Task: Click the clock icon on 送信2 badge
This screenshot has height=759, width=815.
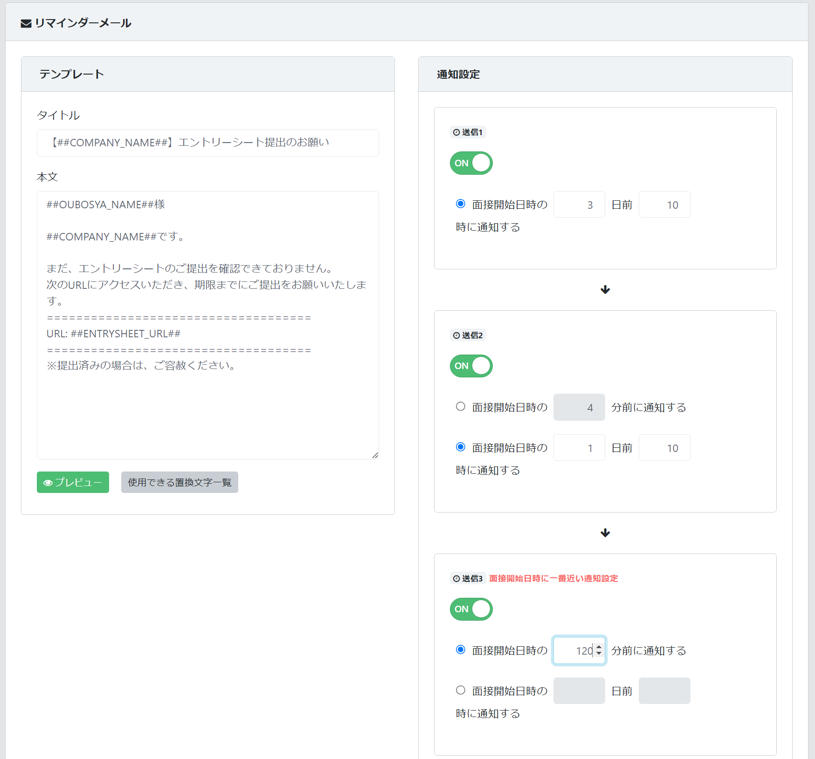Action: (456, 335)
